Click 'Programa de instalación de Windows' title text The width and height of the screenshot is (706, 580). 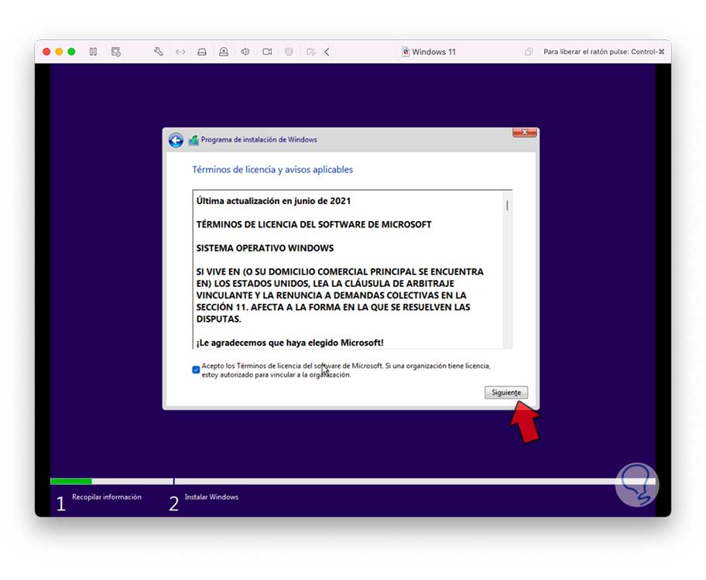pyautogui.click(x=259, y=139)
